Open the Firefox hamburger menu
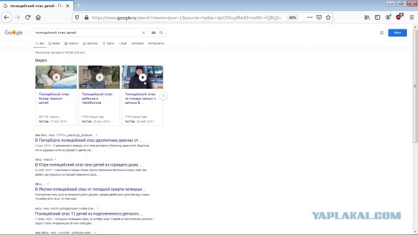Screen dimensions: 418x235 (411, 18)
